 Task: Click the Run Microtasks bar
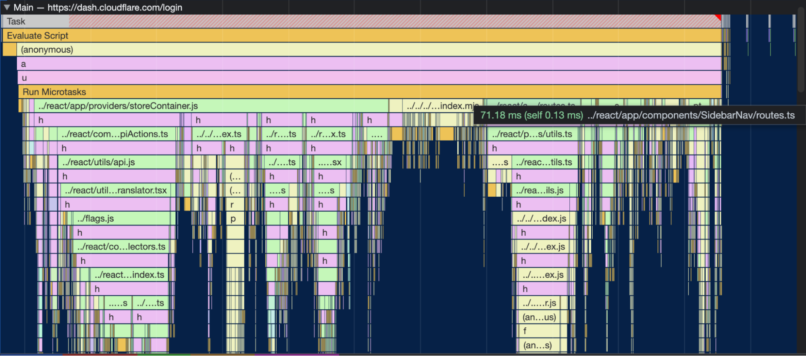point(363,92)
